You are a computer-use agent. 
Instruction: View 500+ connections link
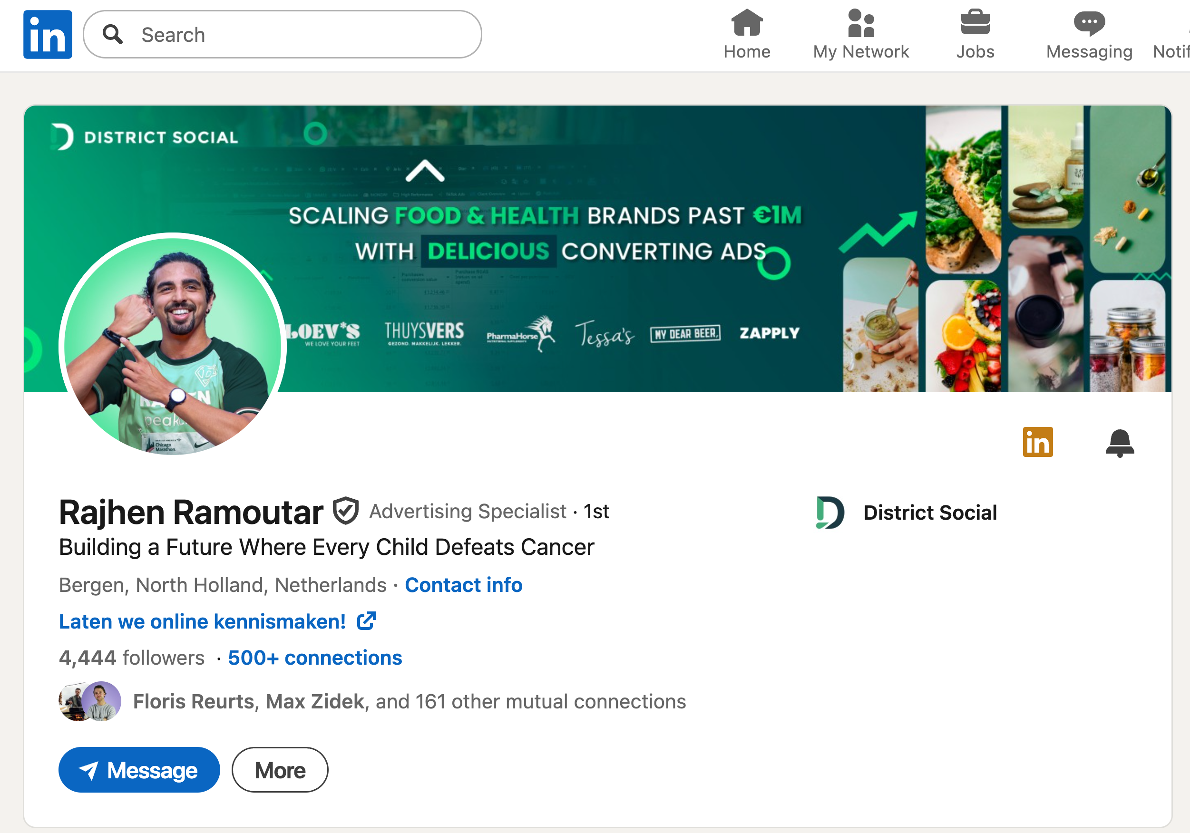314,658
